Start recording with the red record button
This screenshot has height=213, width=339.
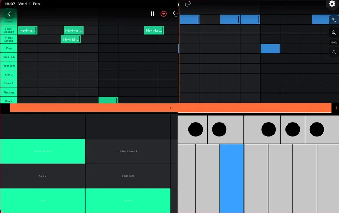point(164,14)
